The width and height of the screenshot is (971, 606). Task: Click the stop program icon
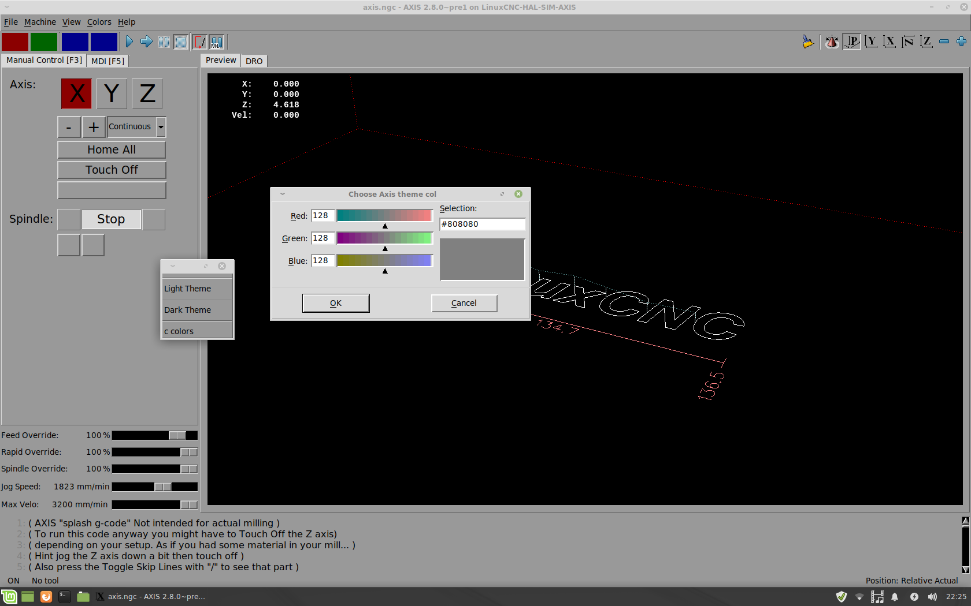[181, 42]
